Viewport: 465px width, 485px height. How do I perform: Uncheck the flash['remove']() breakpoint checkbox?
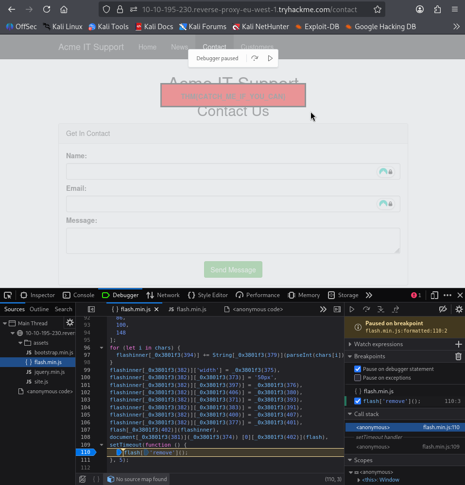pos(358,401)
